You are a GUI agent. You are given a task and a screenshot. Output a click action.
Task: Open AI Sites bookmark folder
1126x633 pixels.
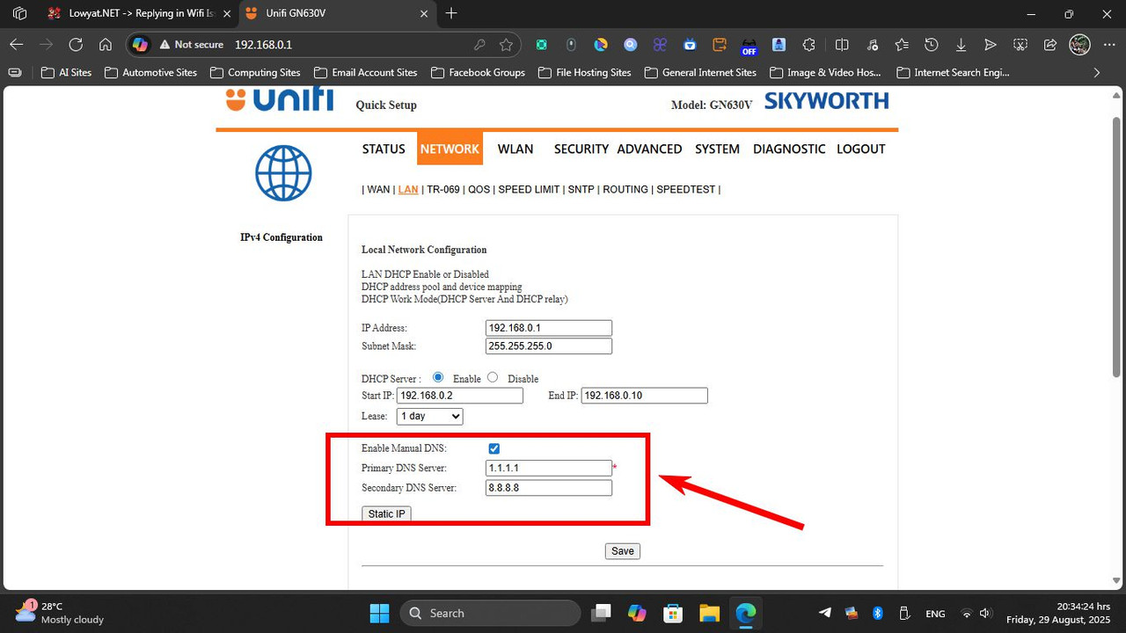66,72
